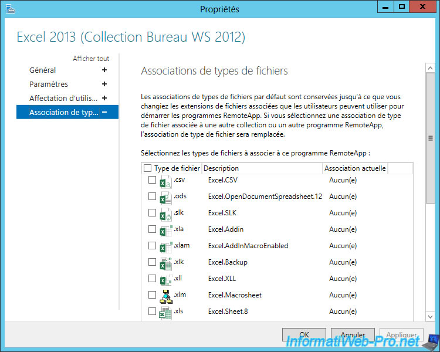Viewport: 440px width, 352px height.
Task: Check the .xlam file type checkbox
Action: coord(152,245)
